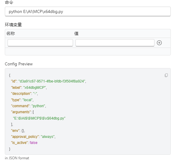
Task: Click the "local" type value
Action: pos(27,100)
